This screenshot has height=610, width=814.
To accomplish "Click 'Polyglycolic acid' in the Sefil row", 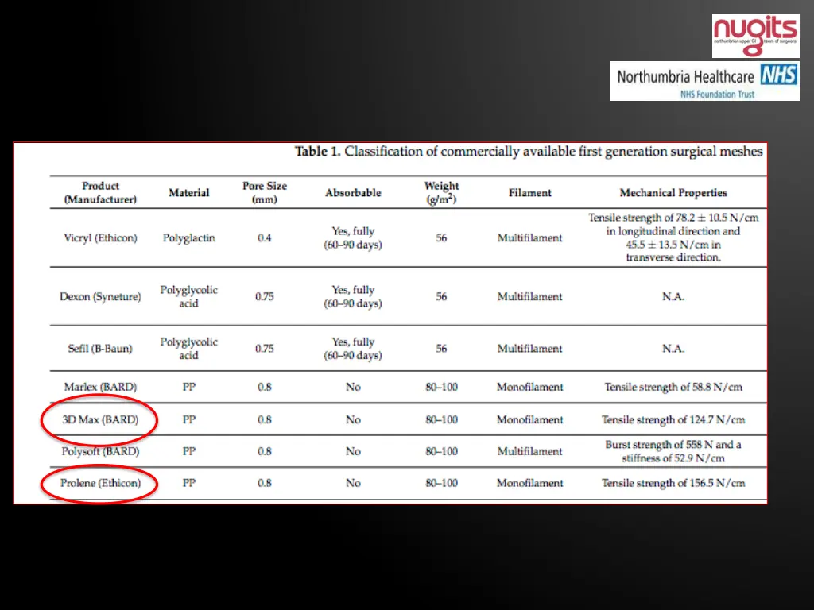I will pos(189,348).
